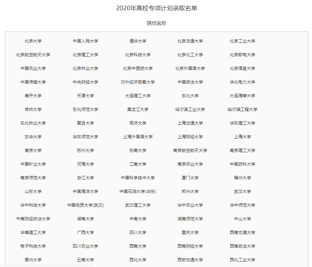The height and width of the screenshot is (267, 312).
Task: Open 中国药科大学
Action: 242,164
